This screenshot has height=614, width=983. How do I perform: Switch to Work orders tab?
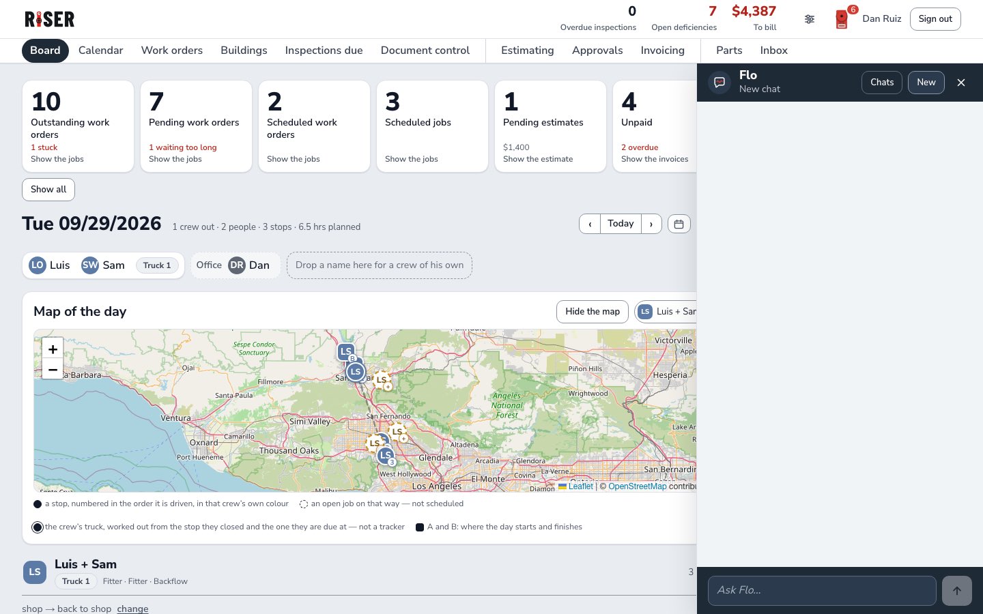point(172,50)
